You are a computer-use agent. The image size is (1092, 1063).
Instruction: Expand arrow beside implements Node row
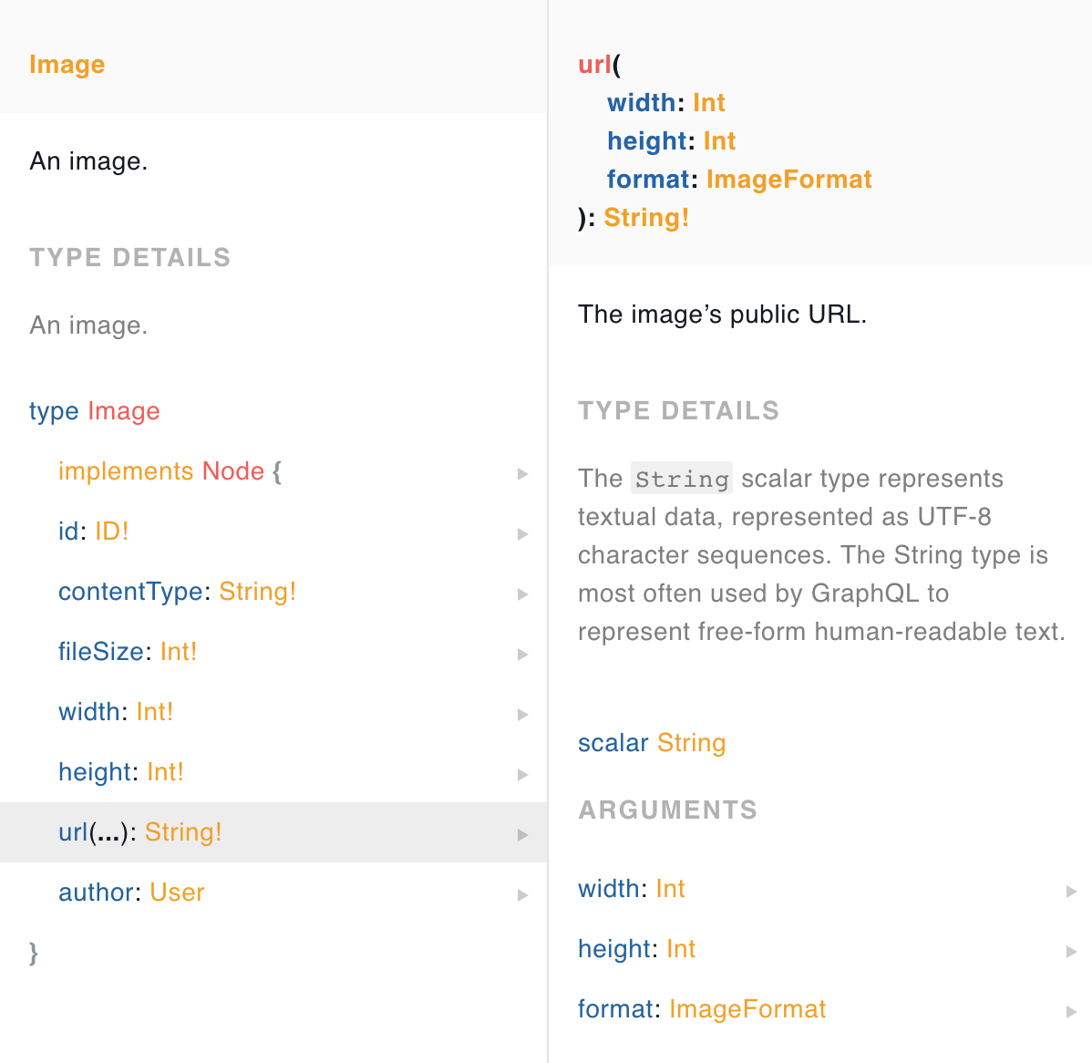coord(522,473)
